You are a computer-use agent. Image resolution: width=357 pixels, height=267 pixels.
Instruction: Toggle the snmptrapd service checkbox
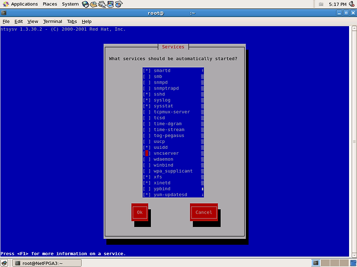point(147,89)
